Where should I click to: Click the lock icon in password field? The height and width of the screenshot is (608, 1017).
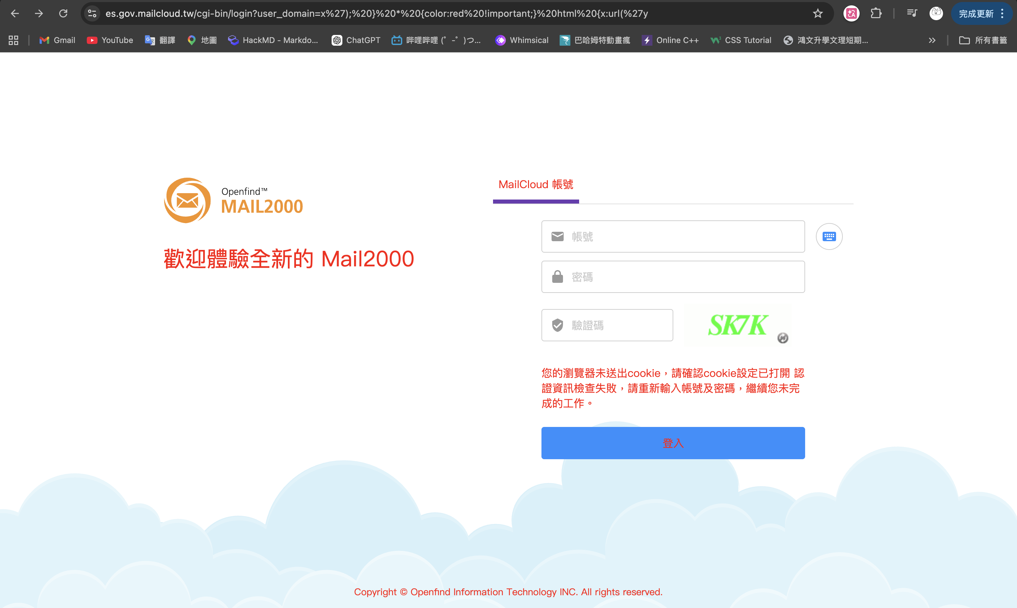click(x=557, y=276)
